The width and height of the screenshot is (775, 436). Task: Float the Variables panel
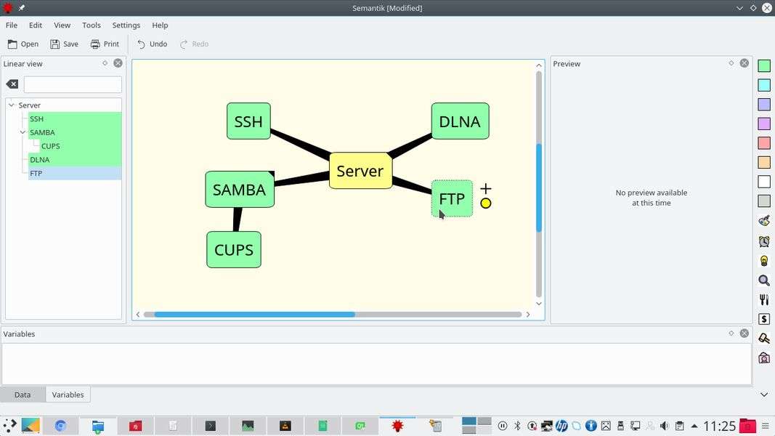click(731, 334)
